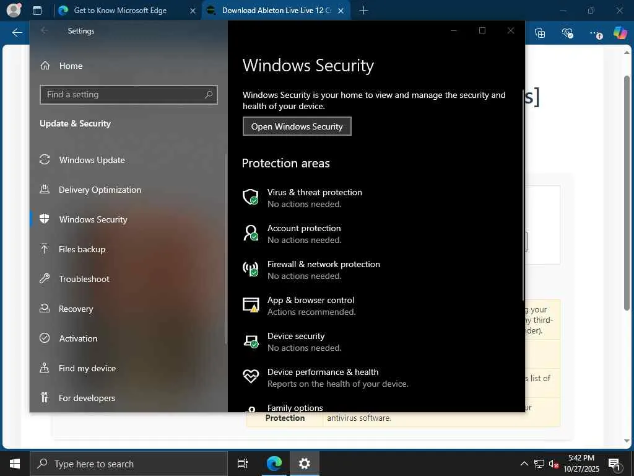Close the Get to Know Microsoft Edge tab
Image resolution: width=634 pixels, height=476 pixels.
pos(193,11)
